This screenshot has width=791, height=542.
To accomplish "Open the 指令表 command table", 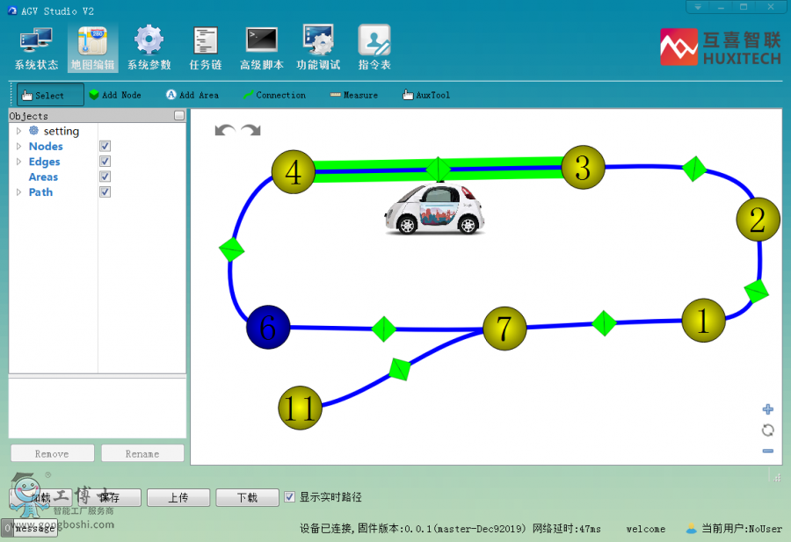I will [374, 47].
